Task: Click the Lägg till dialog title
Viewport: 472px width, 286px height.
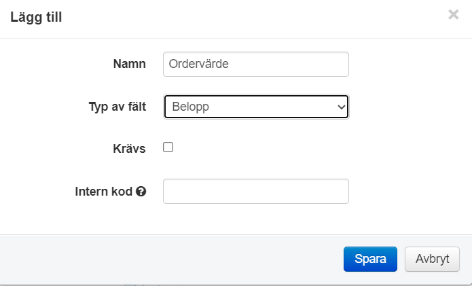Action: tap(36, 17)
